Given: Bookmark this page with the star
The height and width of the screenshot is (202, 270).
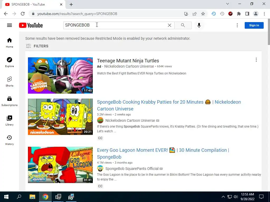Looking at the screenshot, I should pos(203,14).
